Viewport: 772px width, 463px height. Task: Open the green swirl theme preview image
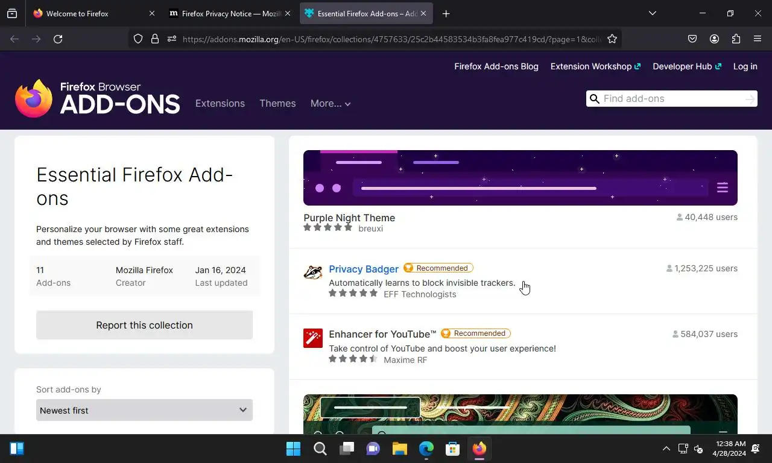click(520, 414)
